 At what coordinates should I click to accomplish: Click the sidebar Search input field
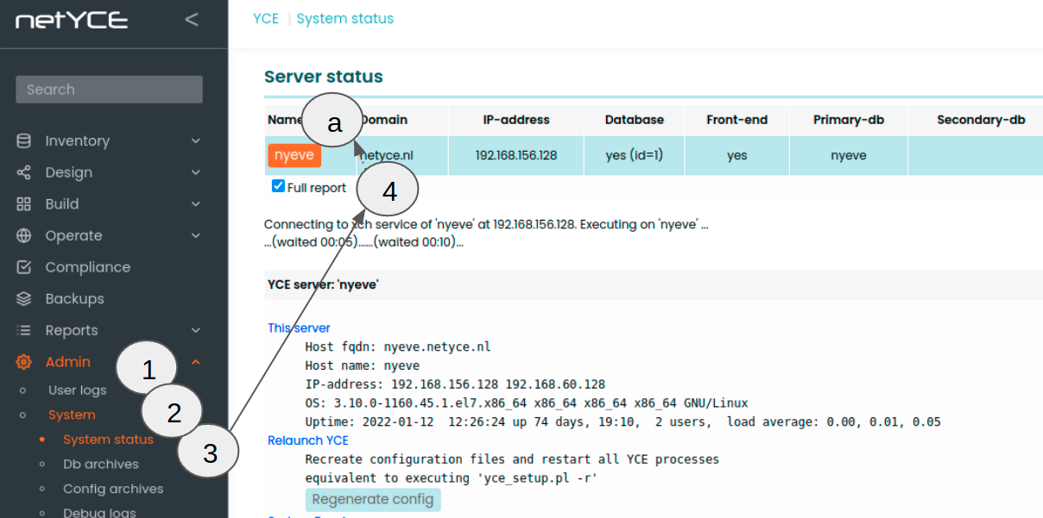click(x=109, y=90)
